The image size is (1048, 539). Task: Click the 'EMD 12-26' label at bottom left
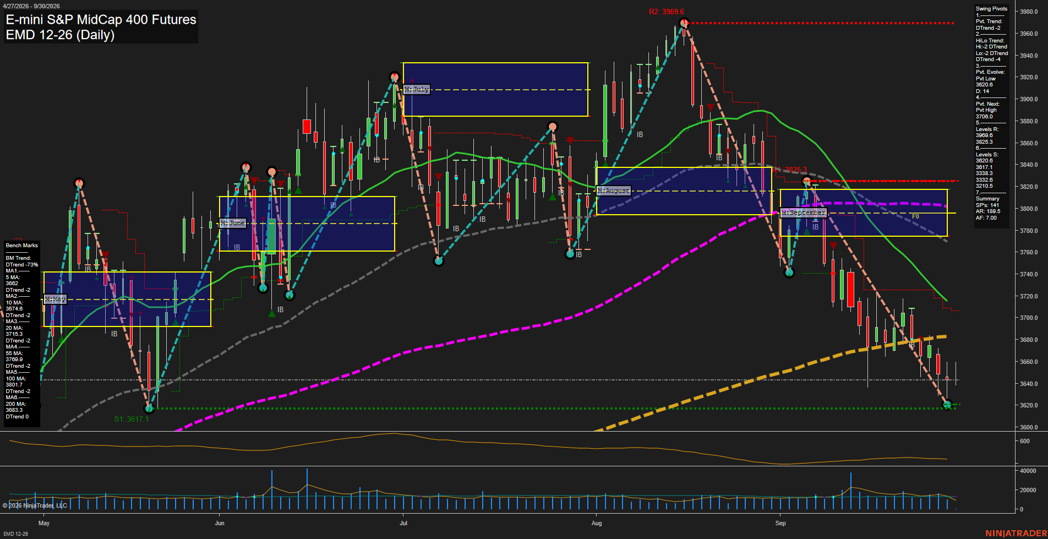(16, 533)
